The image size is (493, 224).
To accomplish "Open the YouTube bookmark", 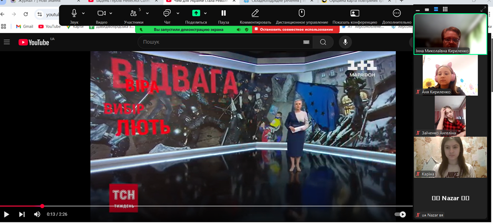I will (50, 27).
